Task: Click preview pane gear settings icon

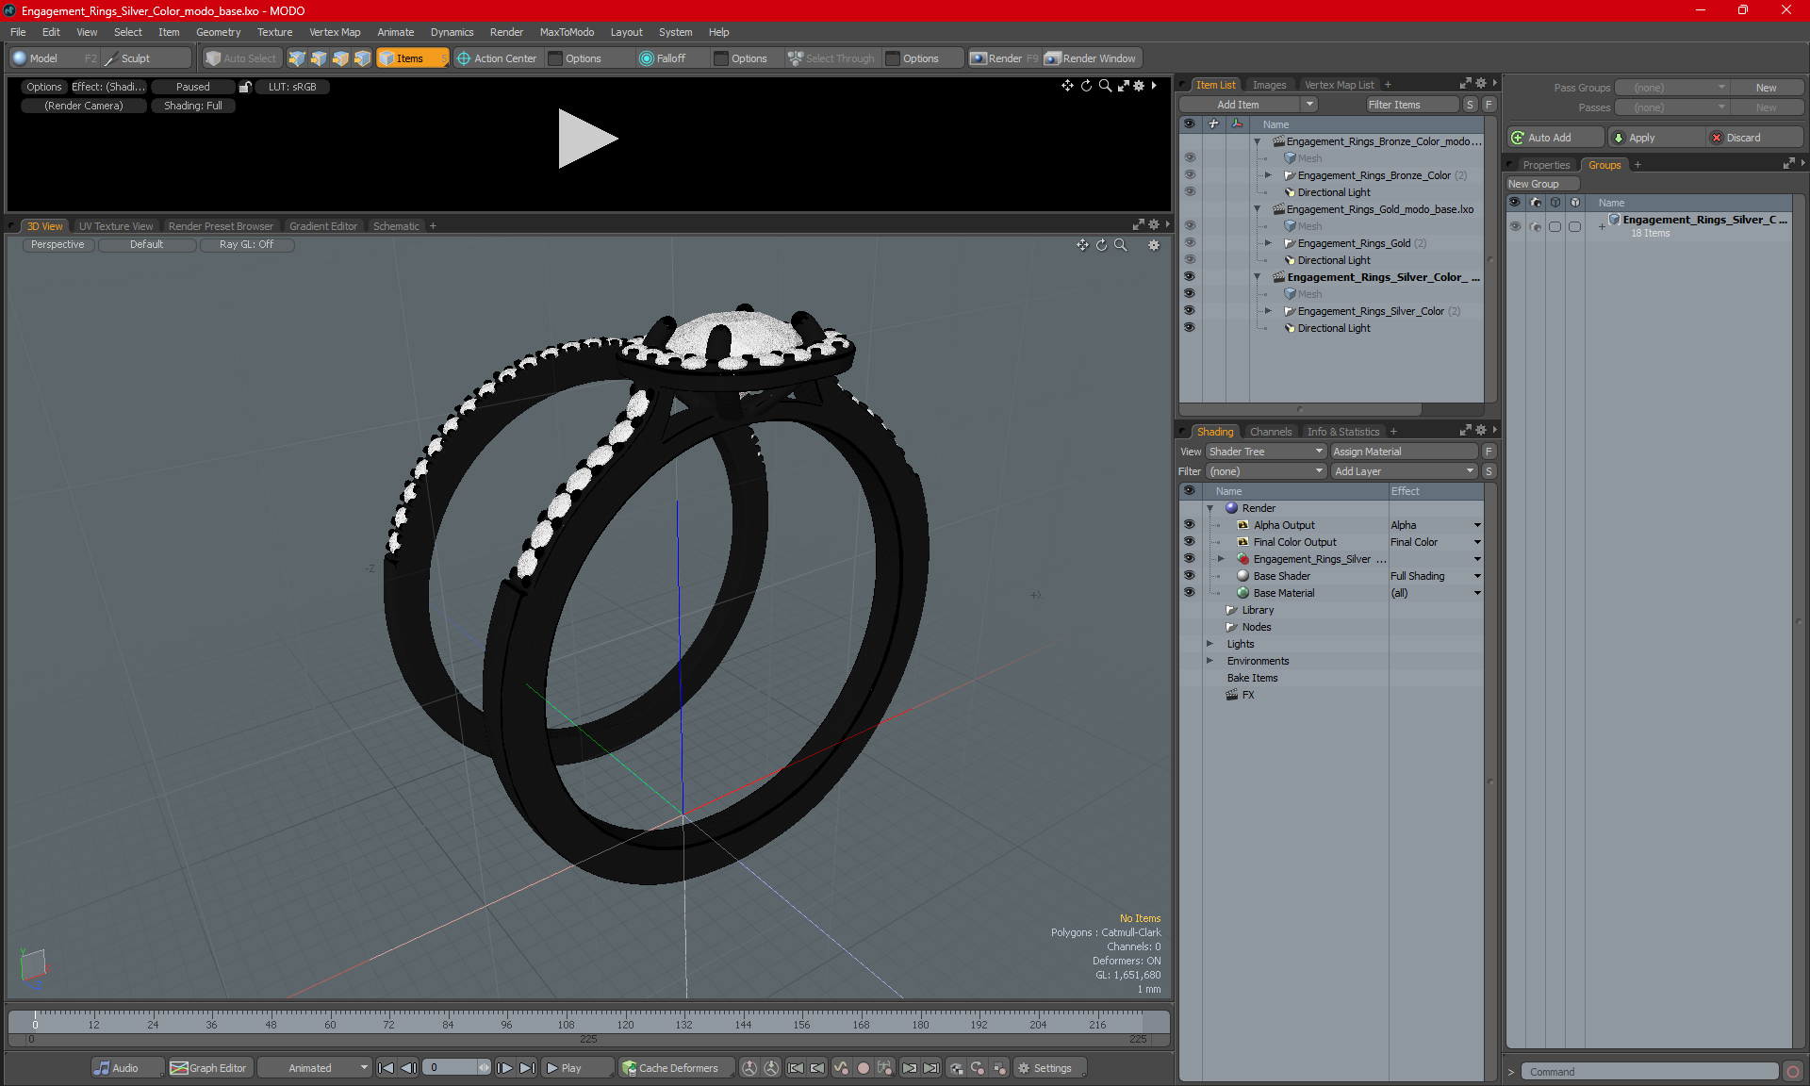Action: point(1139,86)
